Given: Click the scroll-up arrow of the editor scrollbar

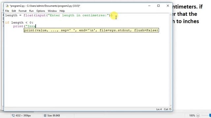Looking at the screenshot, I should (x=171, y=15).
